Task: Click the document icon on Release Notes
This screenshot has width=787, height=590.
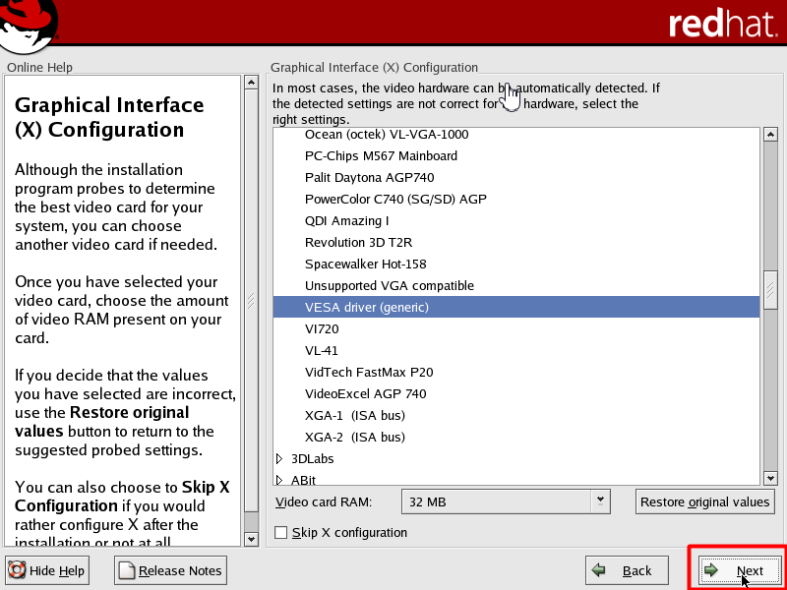Action: click(x=127, y=570)
